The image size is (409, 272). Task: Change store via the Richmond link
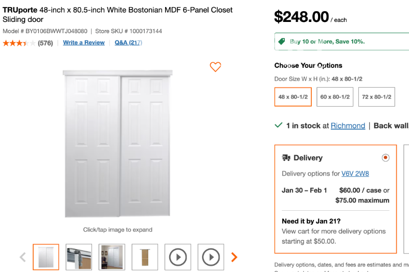click(348, 126)
